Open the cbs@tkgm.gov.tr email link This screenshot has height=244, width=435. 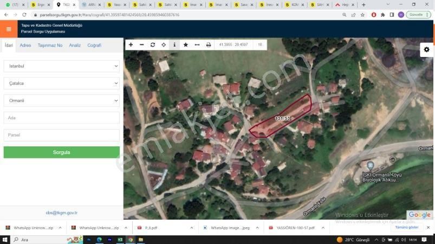[62, 213]
